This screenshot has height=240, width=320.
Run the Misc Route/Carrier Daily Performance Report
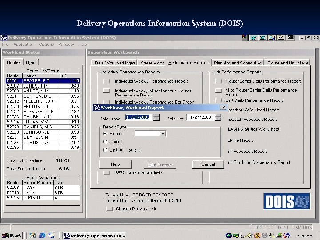pyautogui.click(x=218, y=90)
